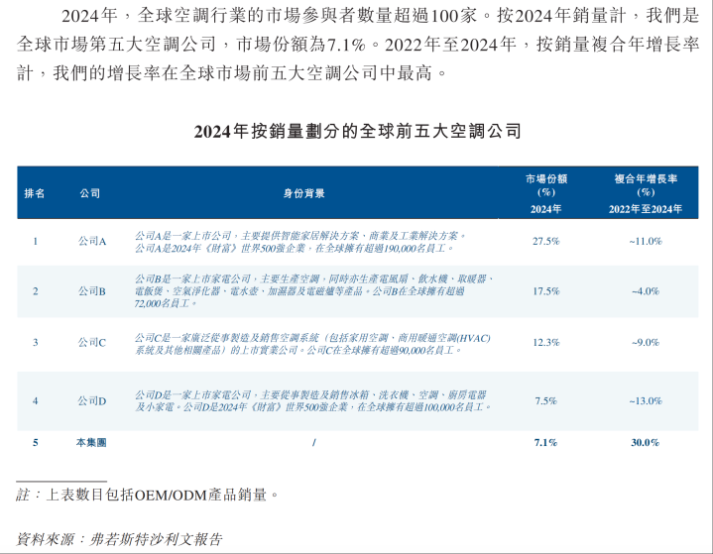Click the market share value 7.5%
Screen dimensions: 713x554
coord(546,400)
